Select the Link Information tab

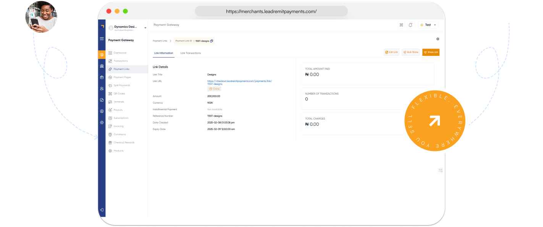[163, 53]
